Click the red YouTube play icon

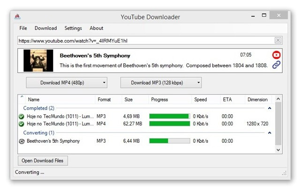(276, 55)
